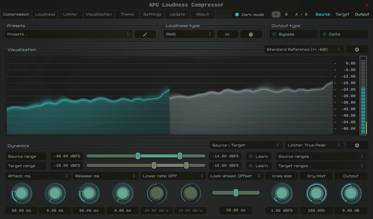This screenshot has width=373, height=219.
Task: Click second disabled Linear rate knob
Action: (190, 194)
